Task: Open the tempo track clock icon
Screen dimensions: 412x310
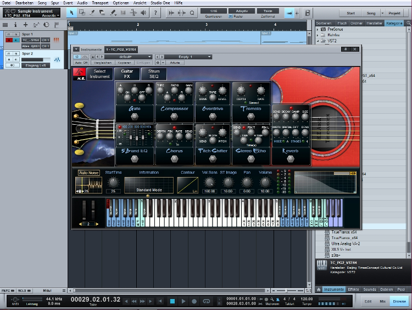Action: (46, 25)
